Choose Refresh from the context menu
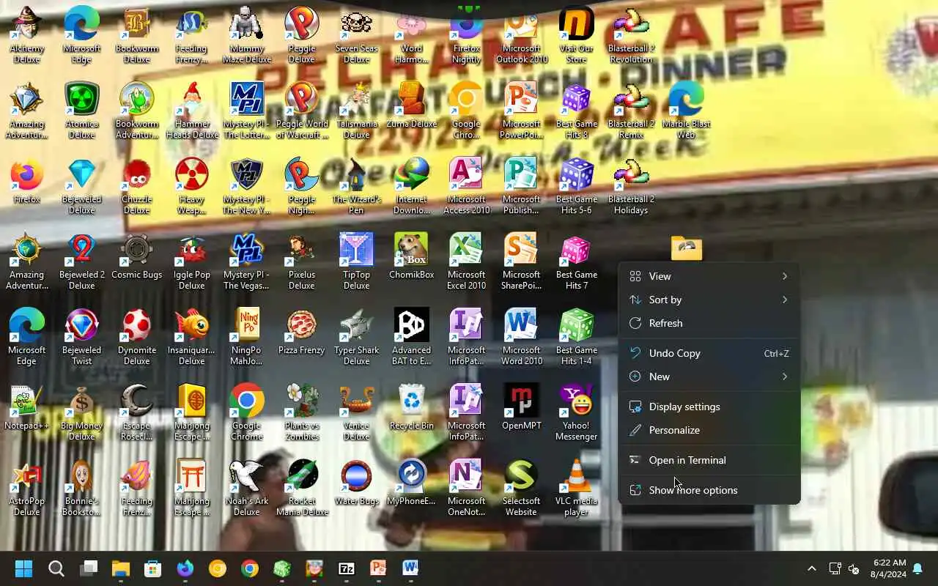The width and height of the screenshot is (938, 586). coord(709,323)
